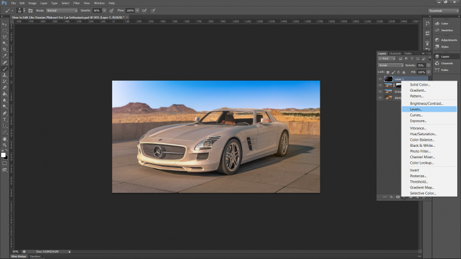Select the Line shape tool
This screenshot has height=259, width=461.
[x=4, y=132]
